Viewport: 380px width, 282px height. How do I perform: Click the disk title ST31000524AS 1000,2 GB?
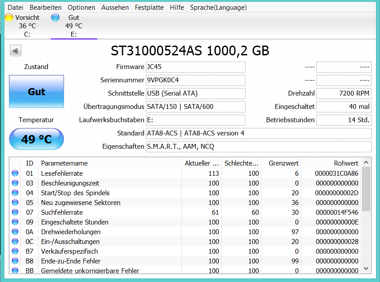tap(190, 51)
